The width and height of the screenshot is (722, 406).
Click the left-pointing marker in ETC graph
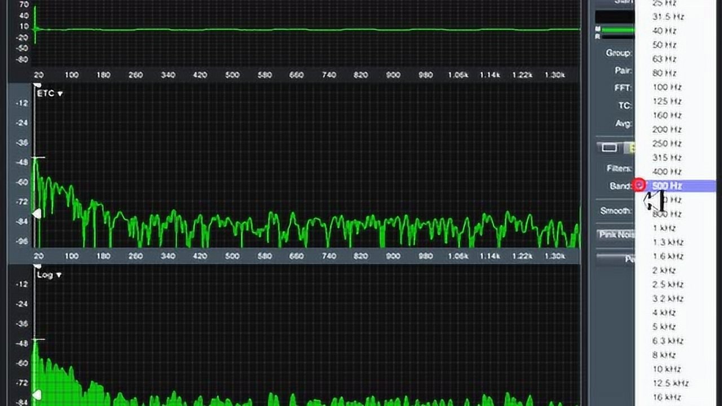pos(37,214)
